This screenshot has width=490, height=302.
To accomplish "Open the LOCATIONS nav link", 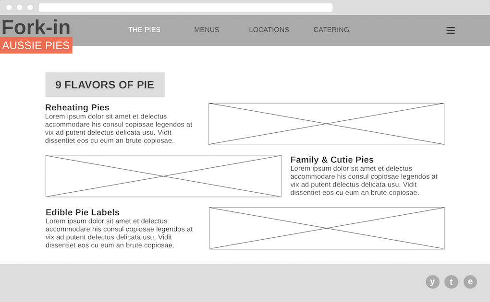I will click(269, 30).
